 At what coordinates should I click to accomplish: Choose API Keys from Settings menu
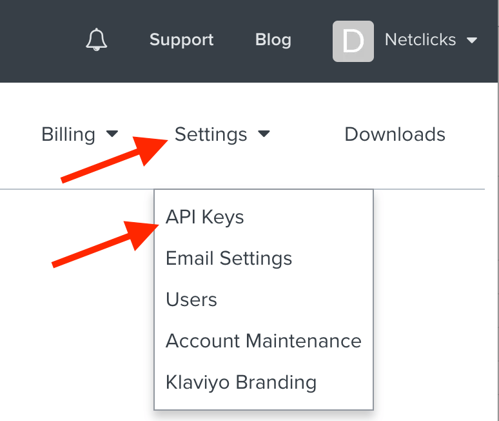click(204, 217)
